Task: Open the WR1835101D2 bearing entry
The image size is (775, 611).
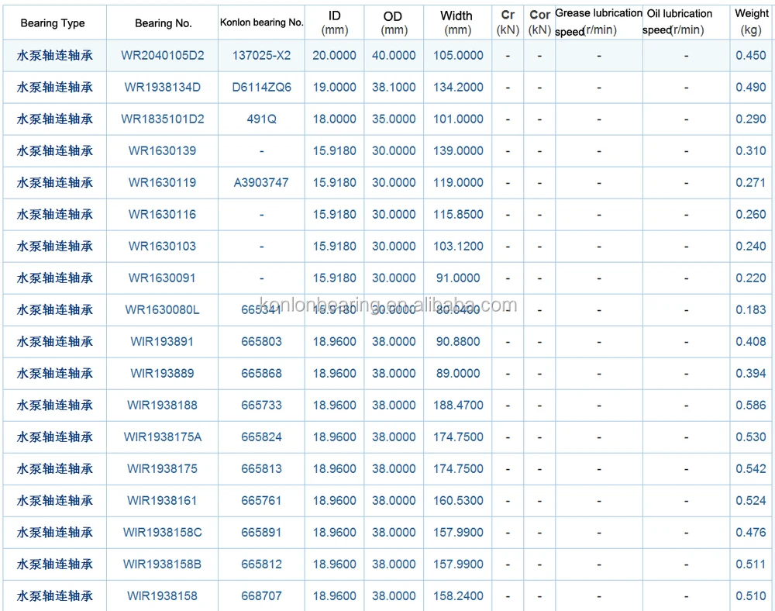Action: (x=163, y=119)
